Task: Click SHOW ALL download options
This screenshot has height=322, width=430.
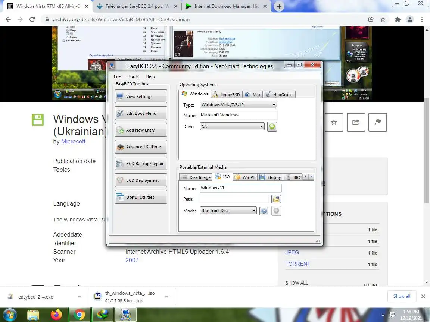Action: pos(296,283)
